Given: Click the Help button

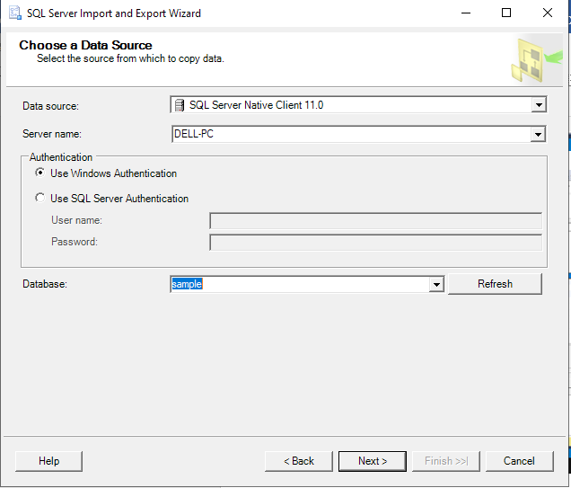Looking at the screenshot, I should point(48,461).
